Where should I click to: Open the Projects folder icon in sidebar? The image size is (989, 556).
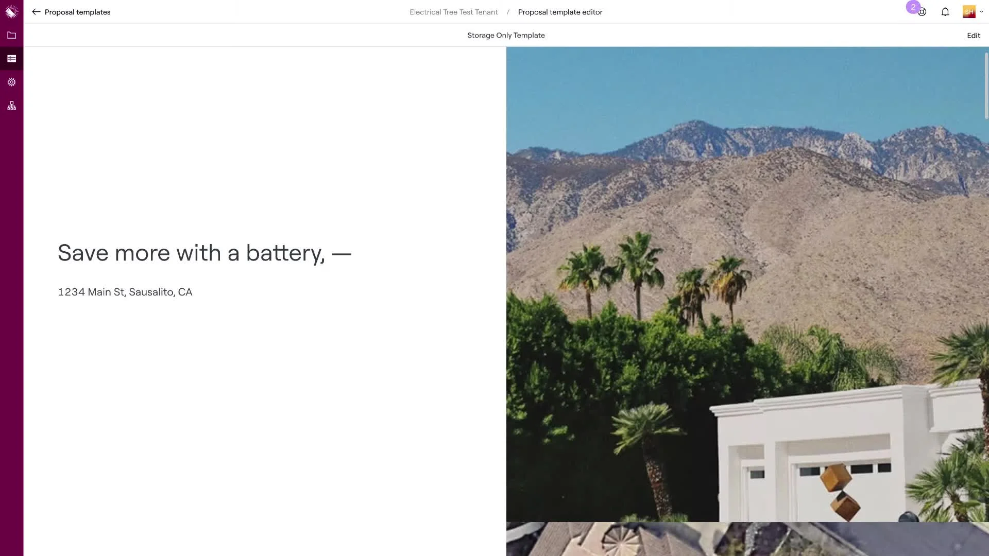click(x=11, y=35)
